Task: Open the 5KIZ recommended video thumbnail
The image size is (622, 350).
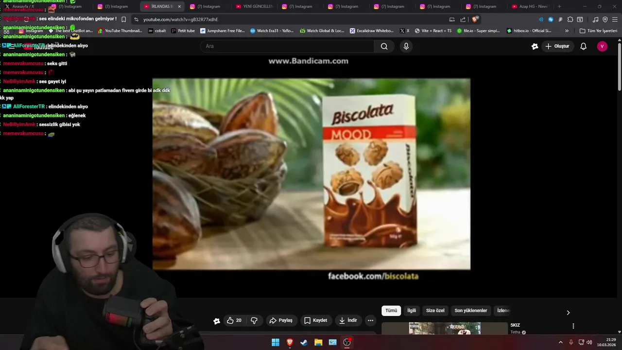Action: coord(444,329)
